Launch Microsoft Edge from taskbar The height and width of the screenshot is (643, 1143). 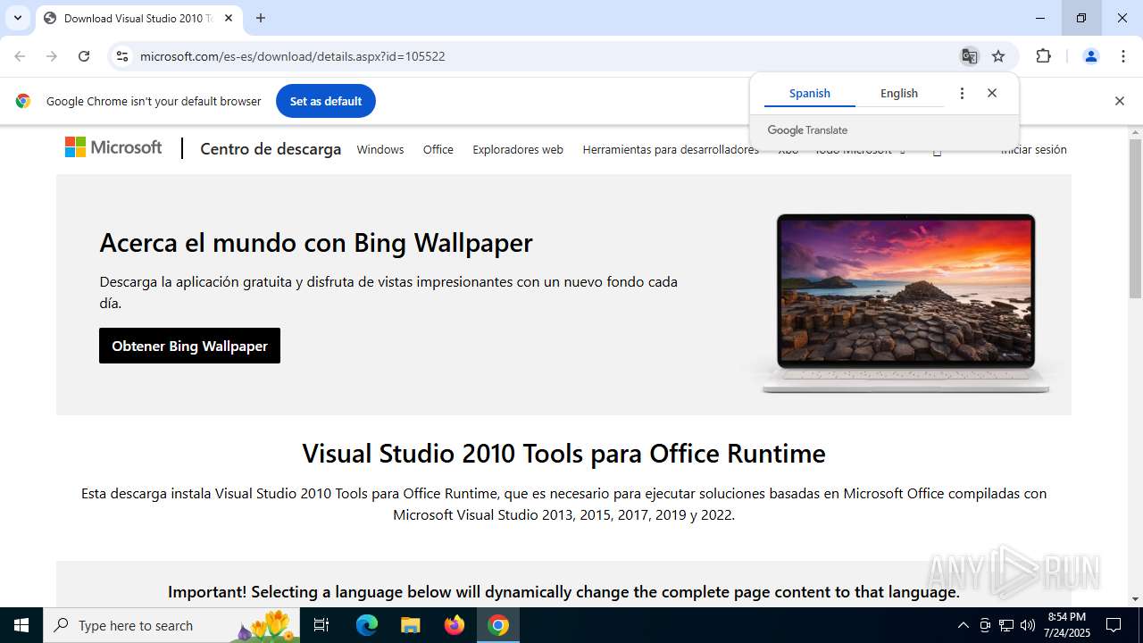pyautogui.click(x=367, y=625)
